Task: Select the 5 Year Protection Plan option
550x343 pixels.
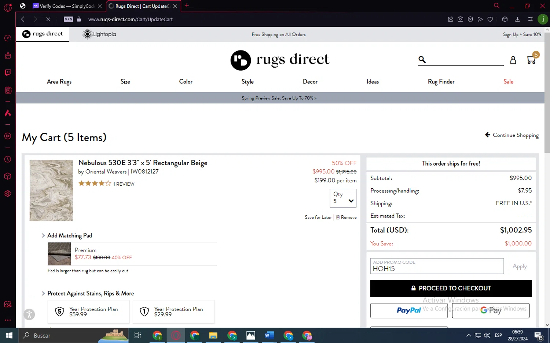Action: coord(88,312)
